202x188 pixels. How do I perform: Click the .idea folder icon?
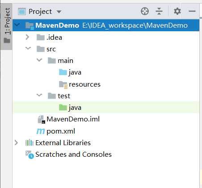[x=41, y=37]
